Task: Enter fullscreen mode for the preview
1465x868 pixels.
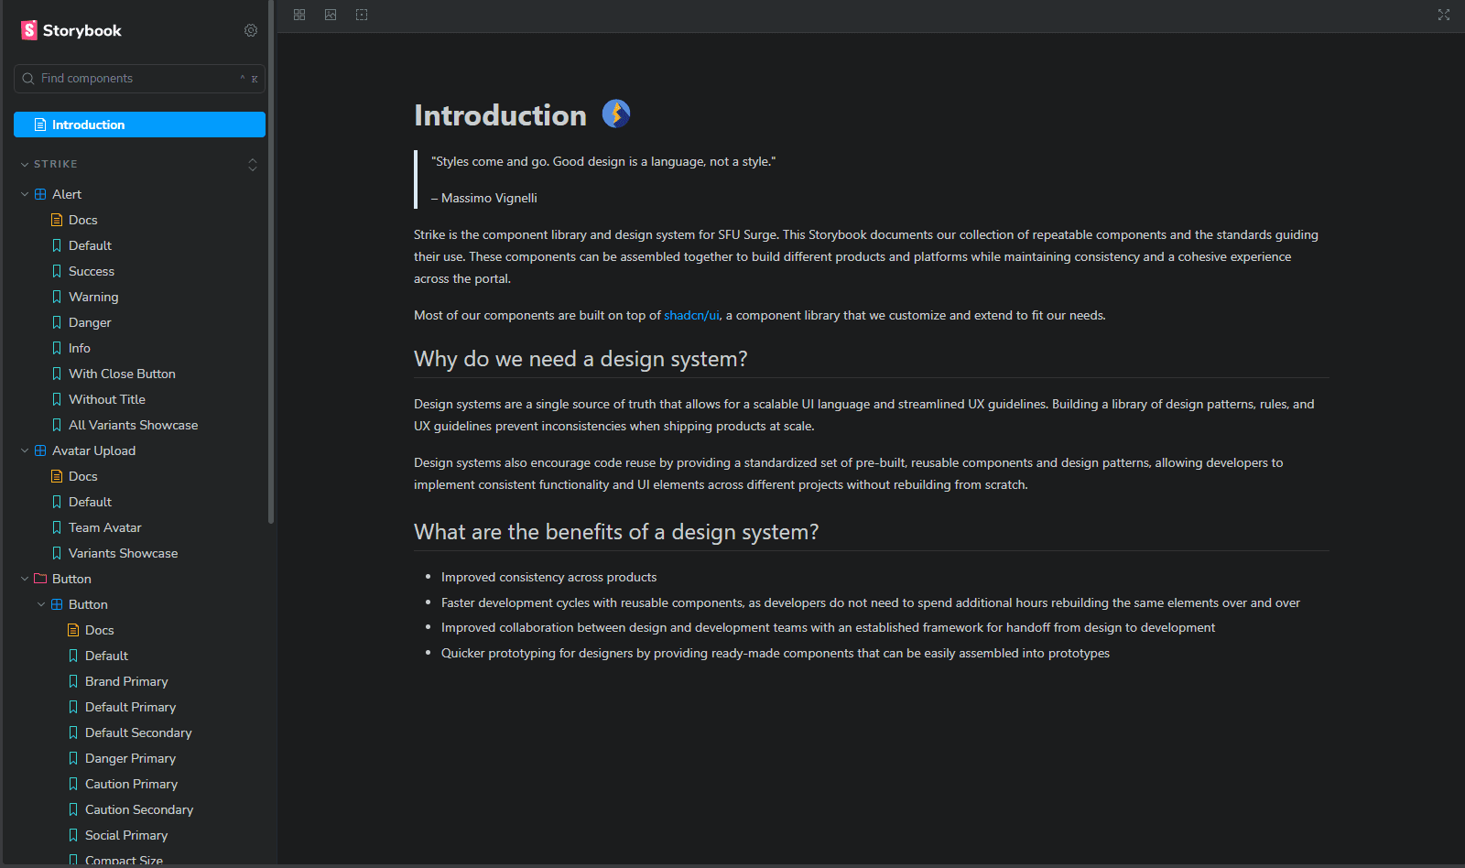Action: pyautogui.click(x=1443, y=15)
